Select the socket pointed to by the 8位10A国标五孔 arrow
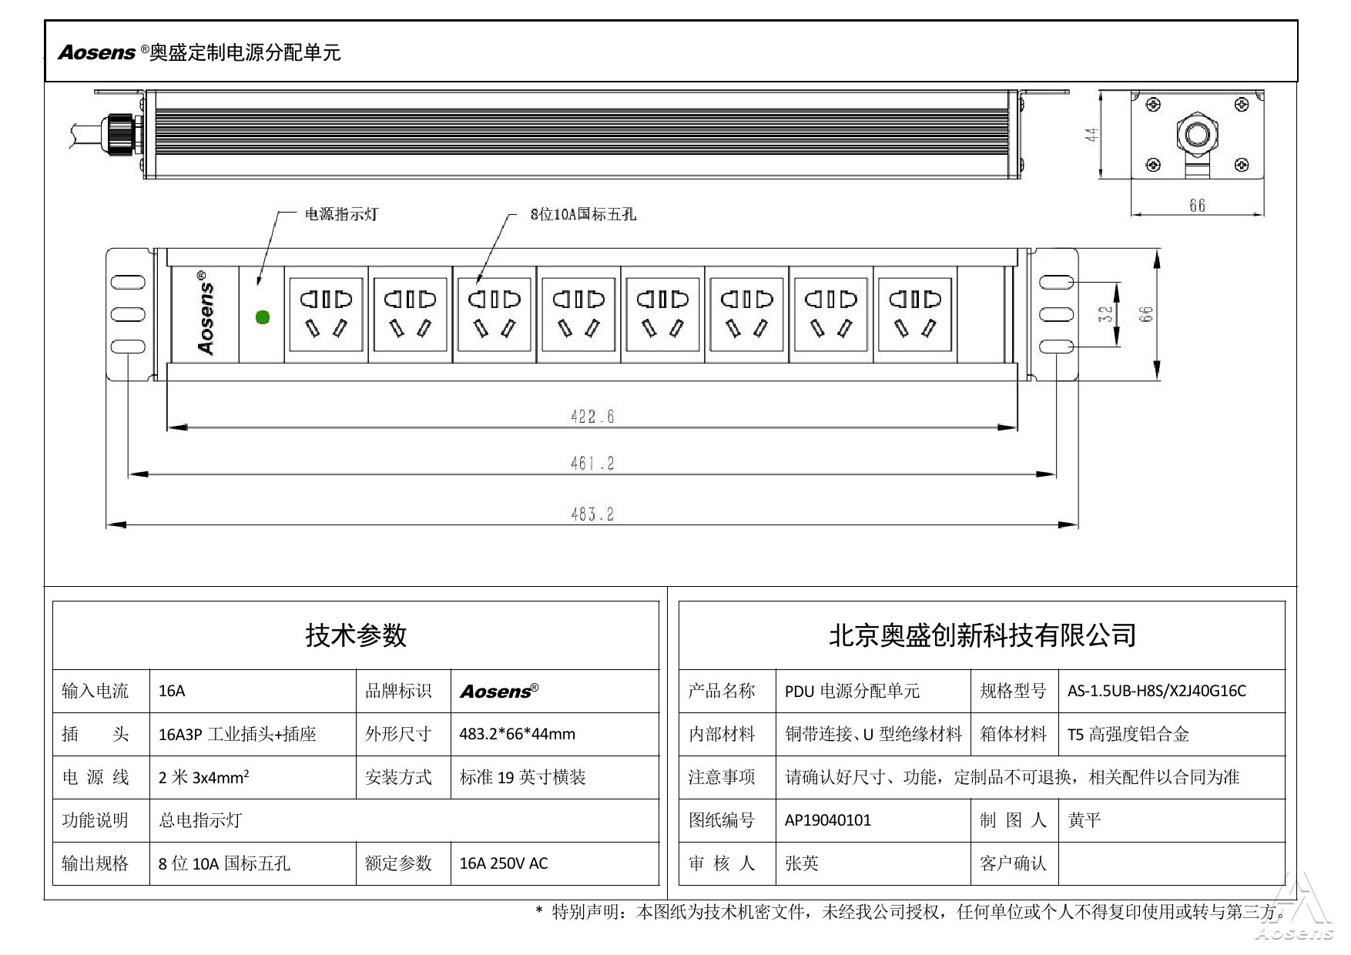Screen dimensions: 1351x955 494,314
